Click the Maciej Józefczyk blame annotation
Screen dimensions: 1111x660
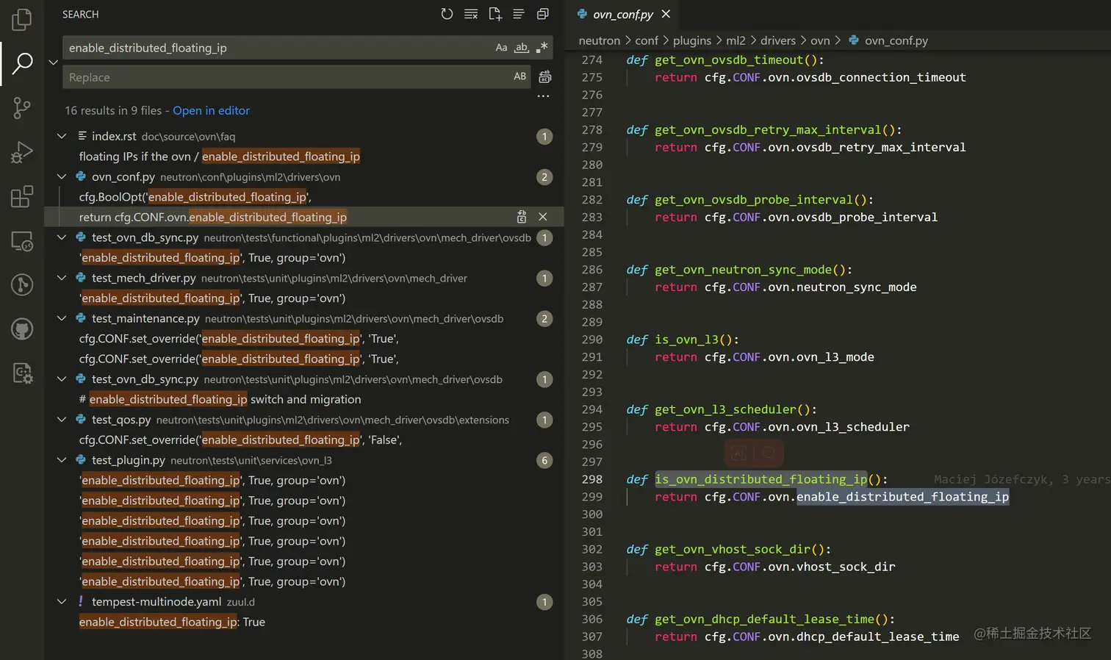pos(1022,479)
